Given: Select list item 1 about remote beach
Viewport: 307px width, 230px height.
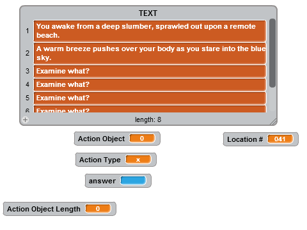Looking at the screenshot, I should (150, 31).
